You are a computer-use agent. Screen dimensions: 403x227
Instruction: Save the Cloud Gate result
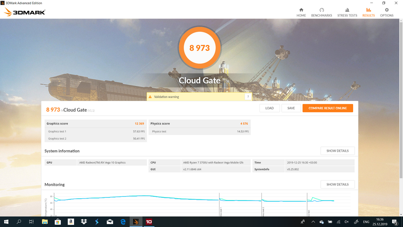point(291,108)
